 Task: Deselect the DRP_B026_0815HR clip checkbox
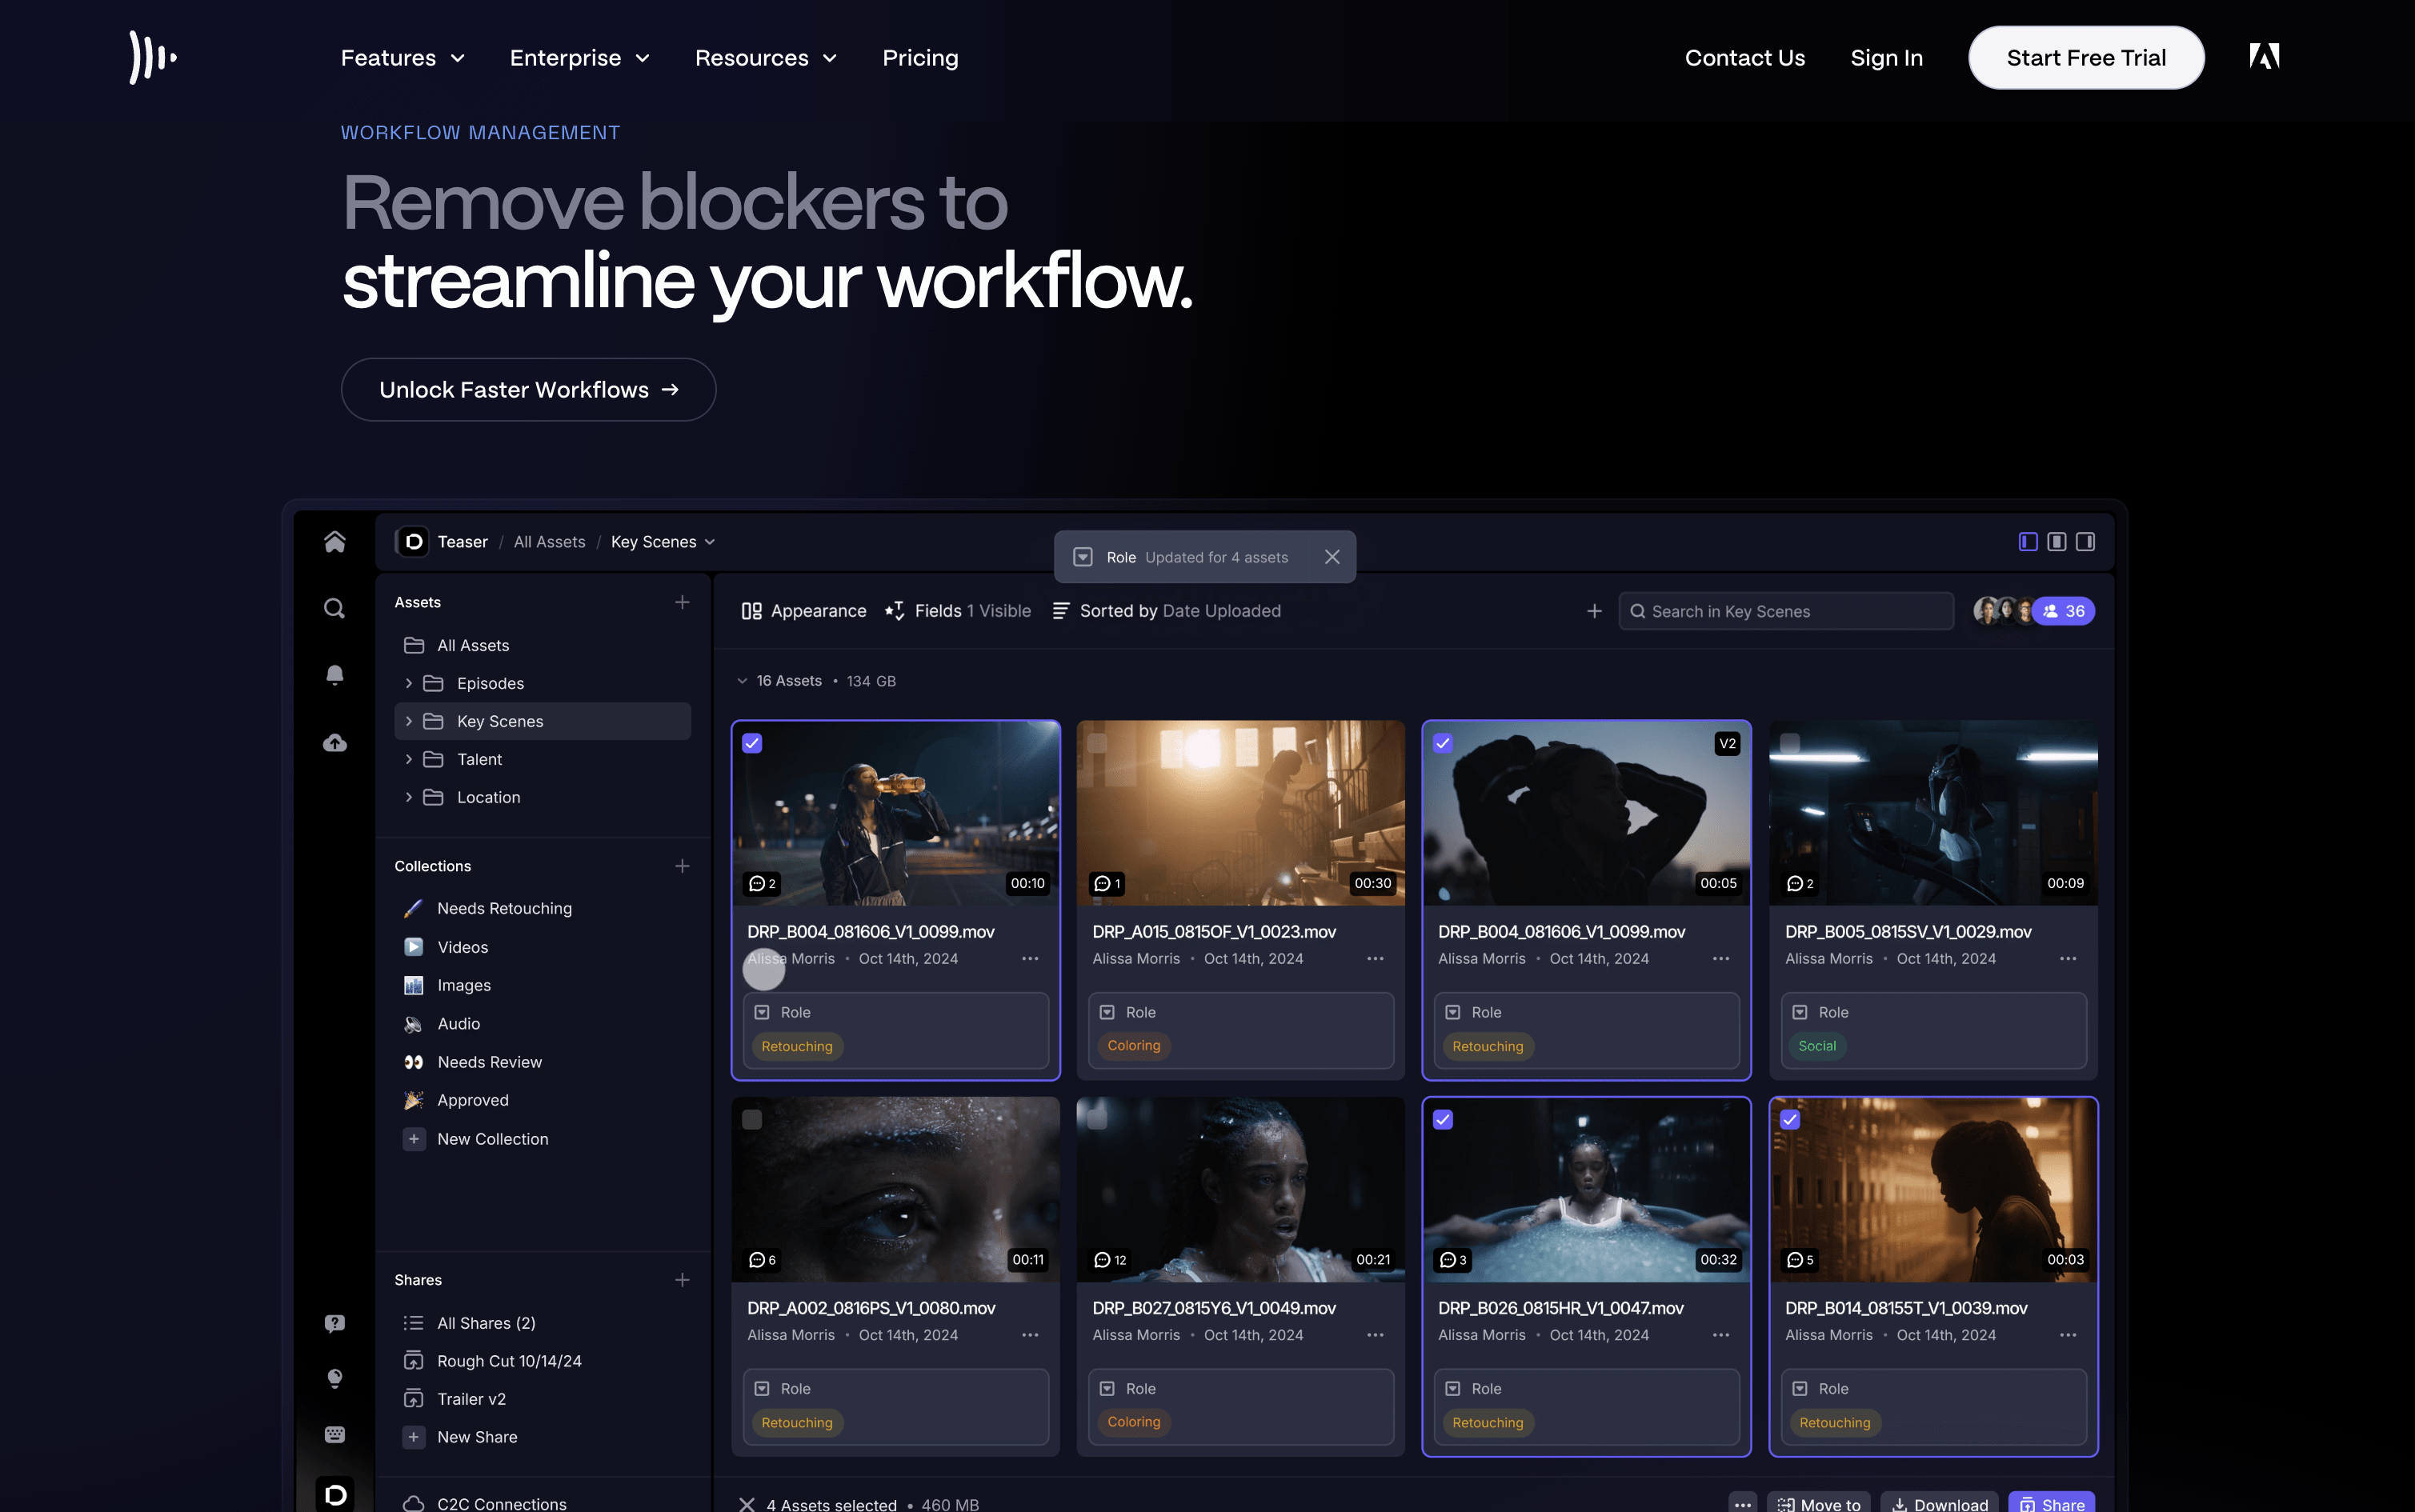click(x=1443, y=1120)
